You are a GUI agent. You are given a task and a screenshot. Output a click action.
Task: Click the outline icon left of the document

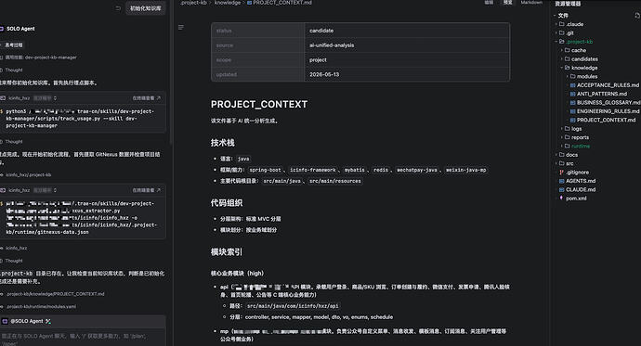tap(181, 27)
